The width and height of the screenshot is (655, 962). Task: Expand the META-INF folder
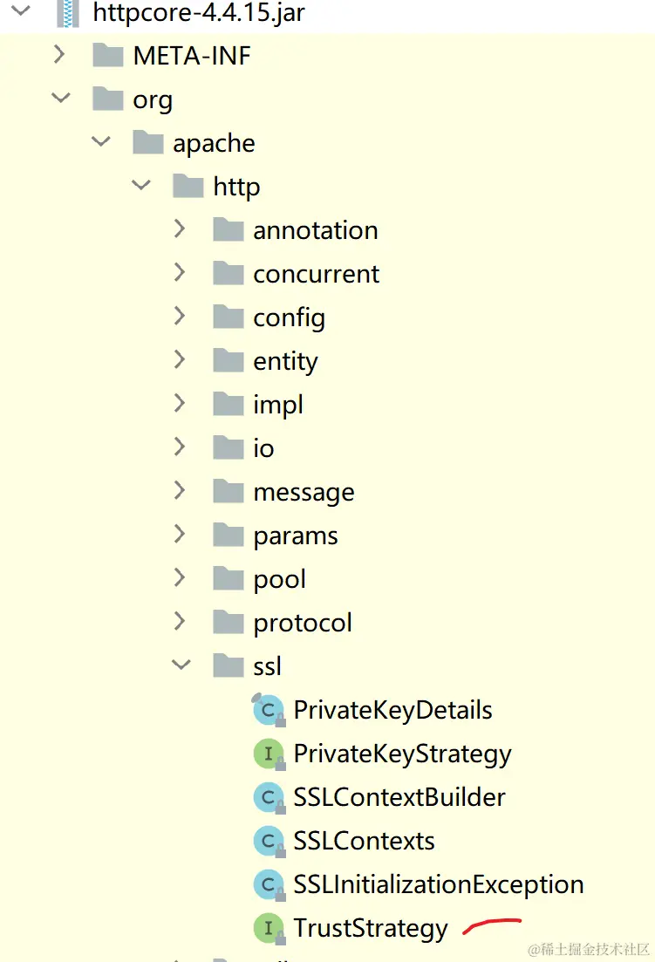coord(58,55)
